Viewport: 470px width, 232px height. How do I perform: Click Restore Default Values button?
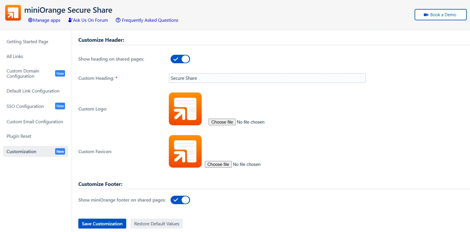click(x=157, y=224)
